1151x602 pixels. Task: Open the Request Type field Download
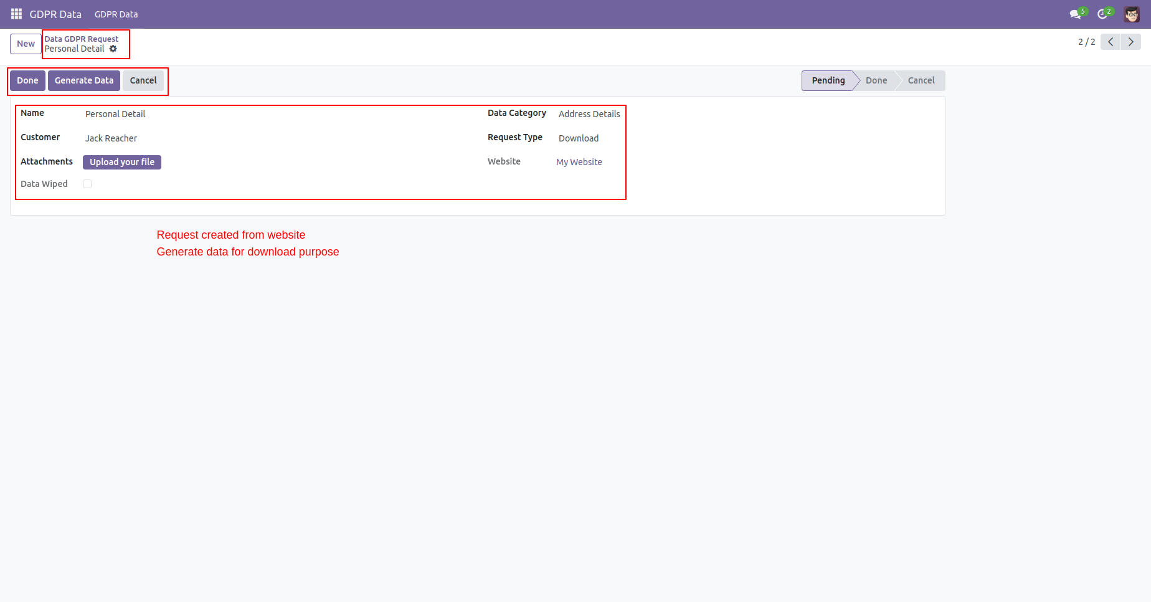click(579, 138)
